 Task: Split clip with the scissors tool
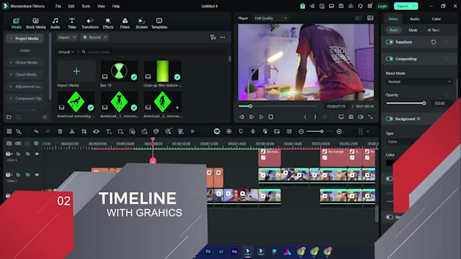(x=72, y=131)
